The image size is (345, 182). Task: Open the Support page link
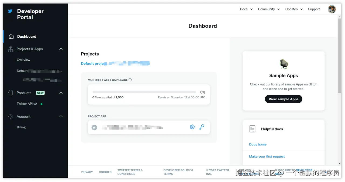pos(314,9)
